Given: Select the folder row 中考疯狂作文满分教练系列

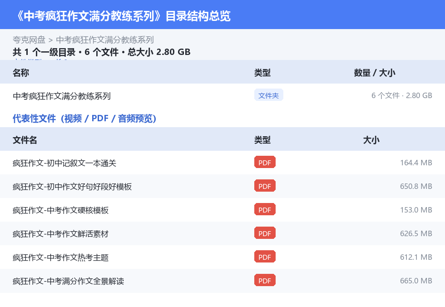Looking at the screenshot, I should tap(222, 96).
